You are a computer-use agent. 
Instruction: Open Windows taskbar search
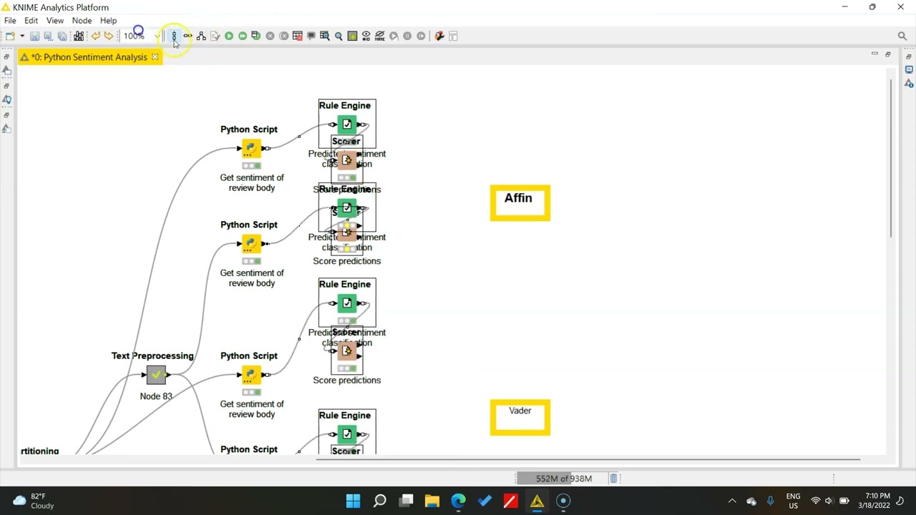(380, 501)
